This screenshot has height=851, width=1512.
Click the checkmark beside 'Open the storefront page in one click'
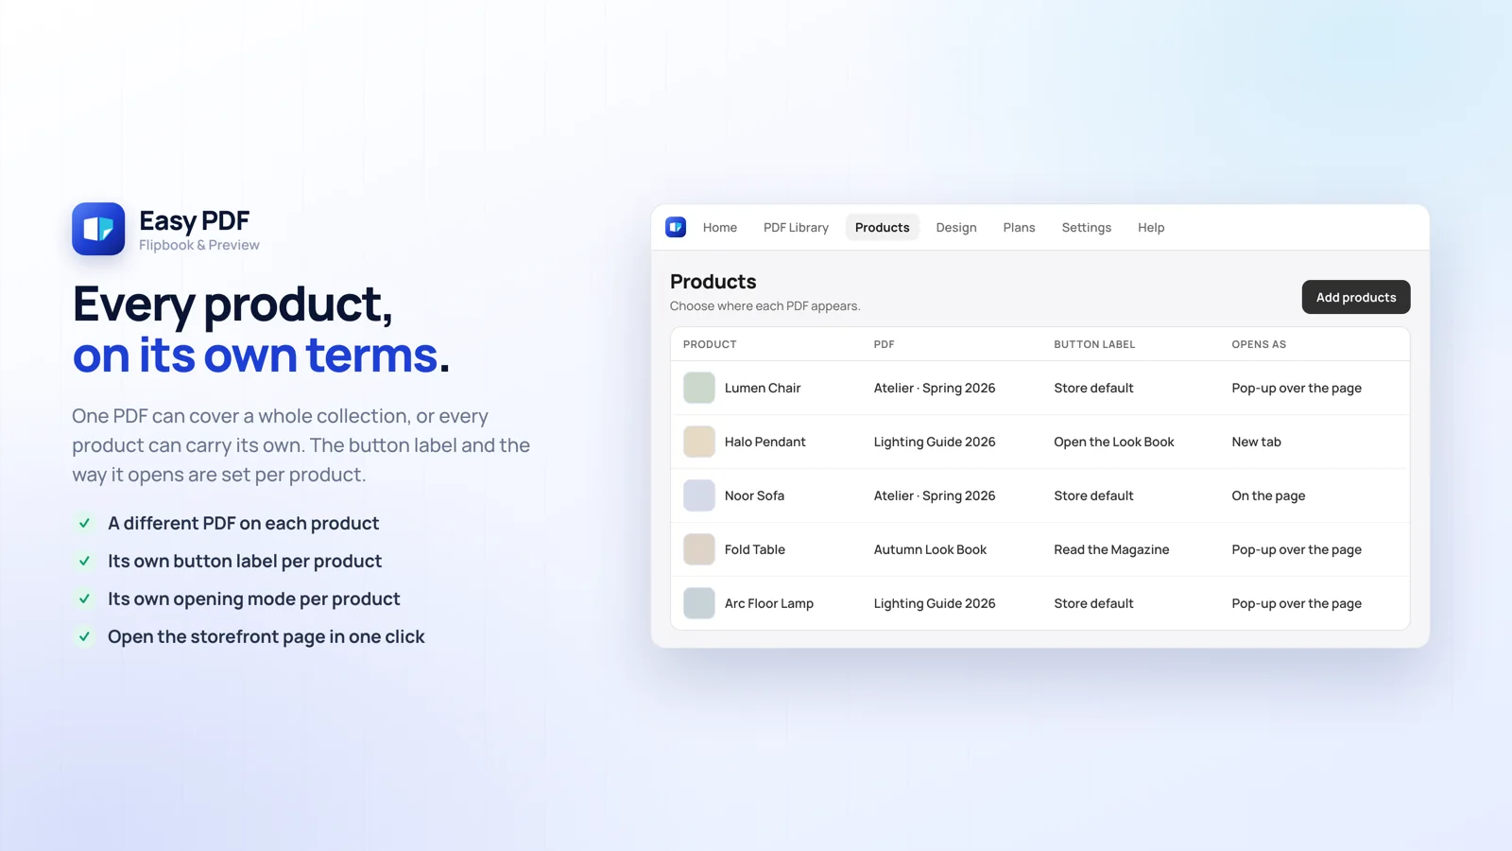(84, 636)
